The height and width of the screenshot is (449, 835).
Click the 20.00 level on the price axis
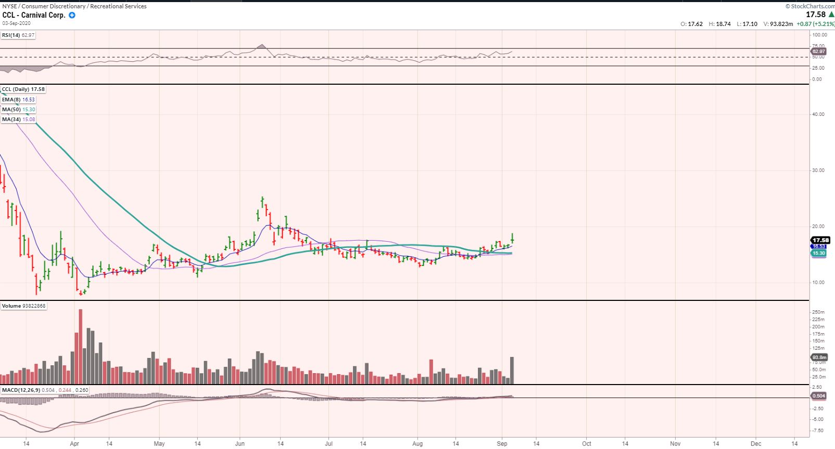(818, 227)
